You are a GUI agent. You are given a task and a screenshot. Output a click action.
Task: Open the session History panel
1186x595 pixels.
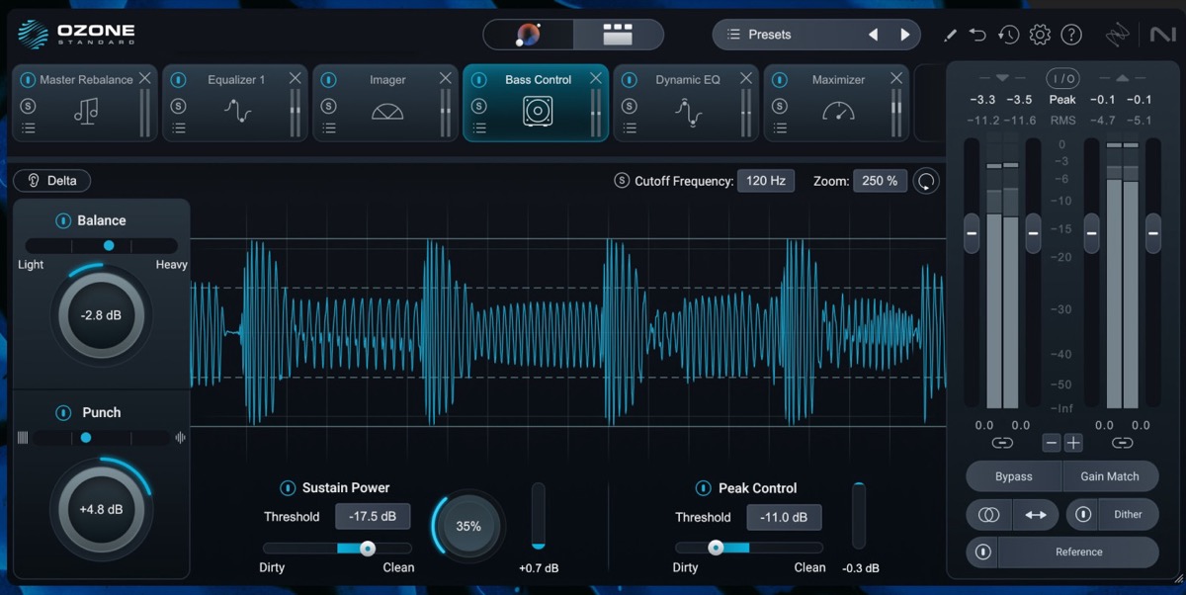(x=1008, y=34)
